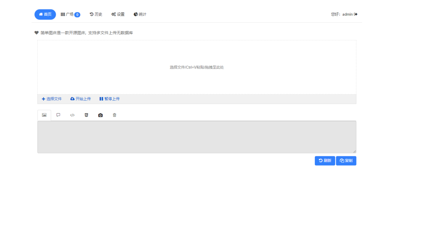Viewport: 423px width, 239px height.
Task: Click the 广场 badge showing 0
Action: pos(77,14)
